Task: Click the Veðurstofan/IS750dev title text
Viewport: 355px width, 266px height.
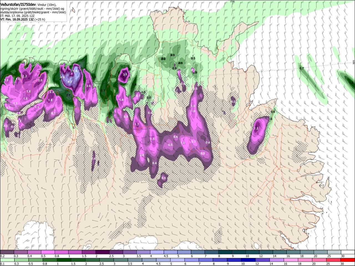Action: pyautogui.click(x=18, y=5)
